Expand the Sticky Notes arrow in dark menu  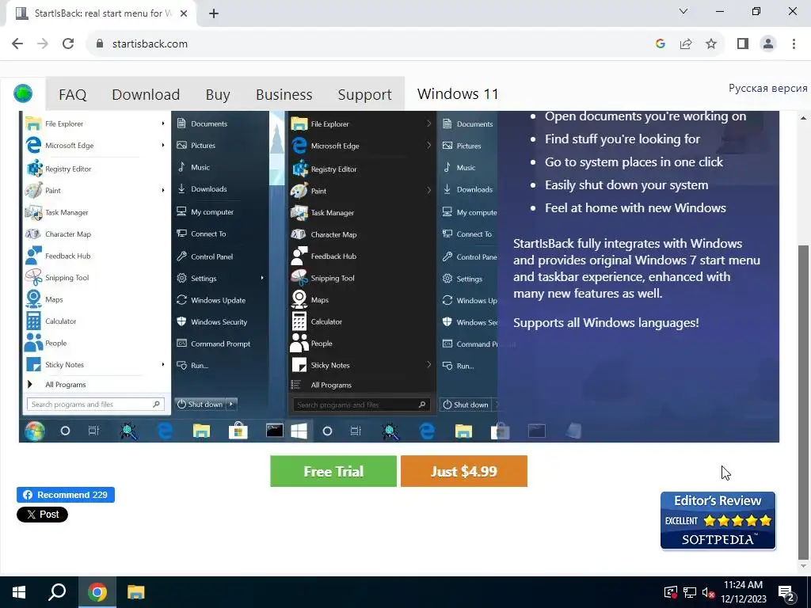pos(428,365)
